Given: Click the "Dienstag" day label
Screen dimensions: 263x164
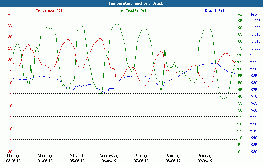Looking at the screenshot, I should pyautogui.click(x=45, y=156).
